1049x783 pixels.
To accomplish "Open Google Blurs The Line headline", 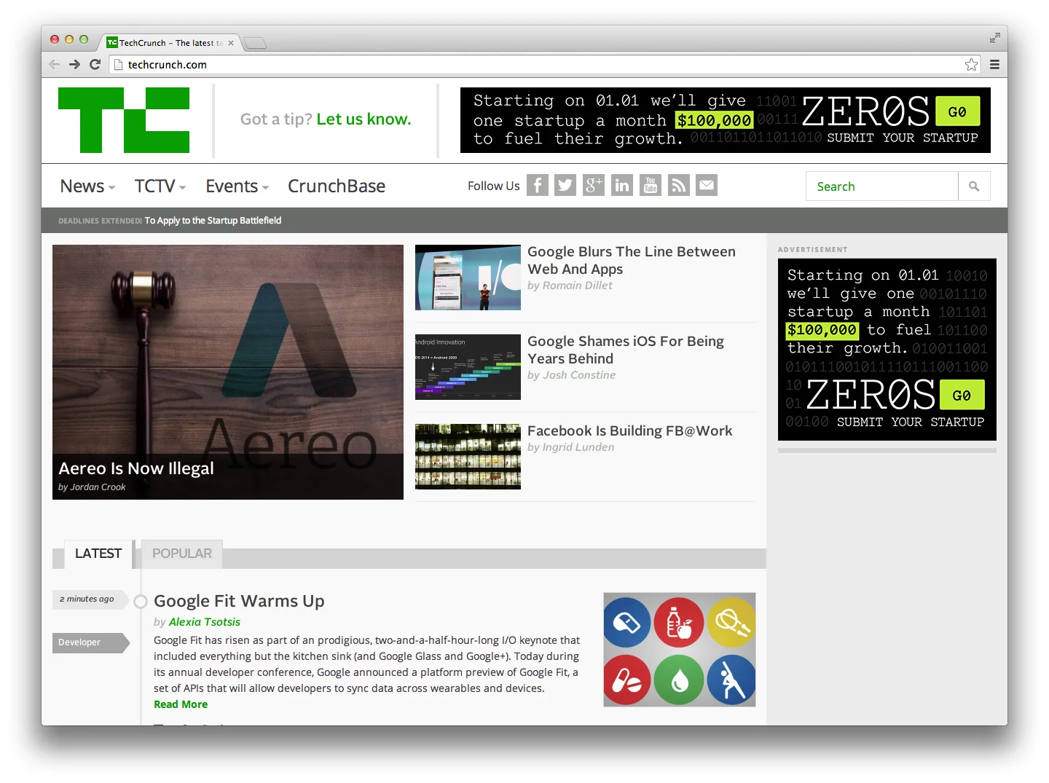I will 631,260.
